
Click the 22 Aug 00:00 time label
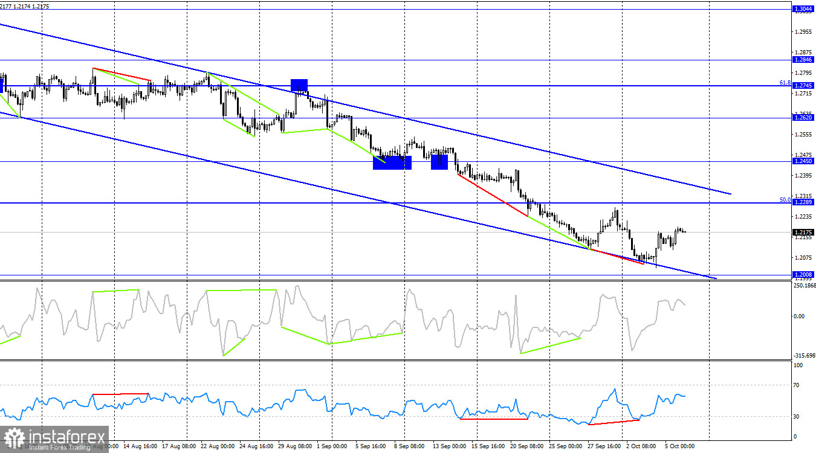coord(218,446)
